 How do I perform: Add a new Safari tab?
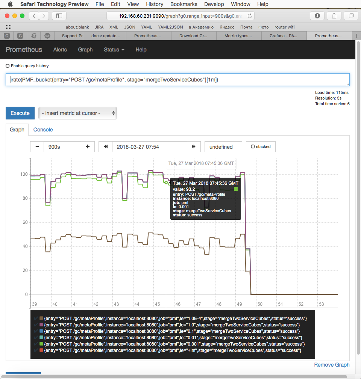coord(356,36)
